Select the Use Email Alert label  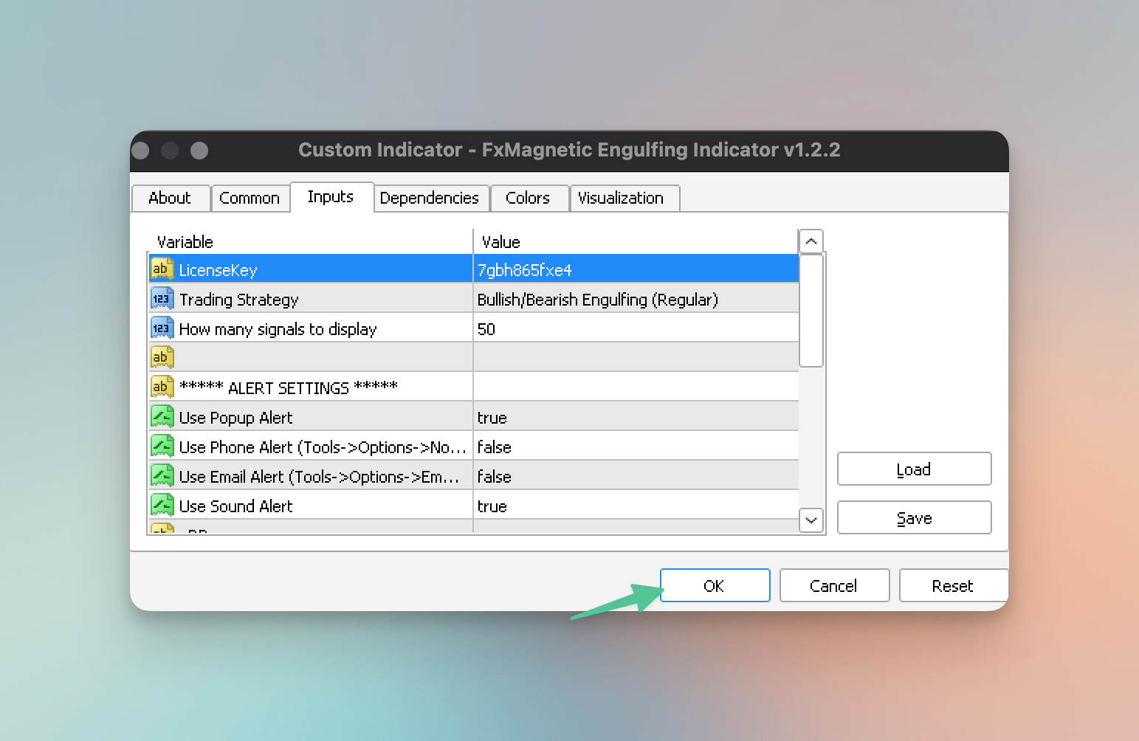tap(319, 477)
